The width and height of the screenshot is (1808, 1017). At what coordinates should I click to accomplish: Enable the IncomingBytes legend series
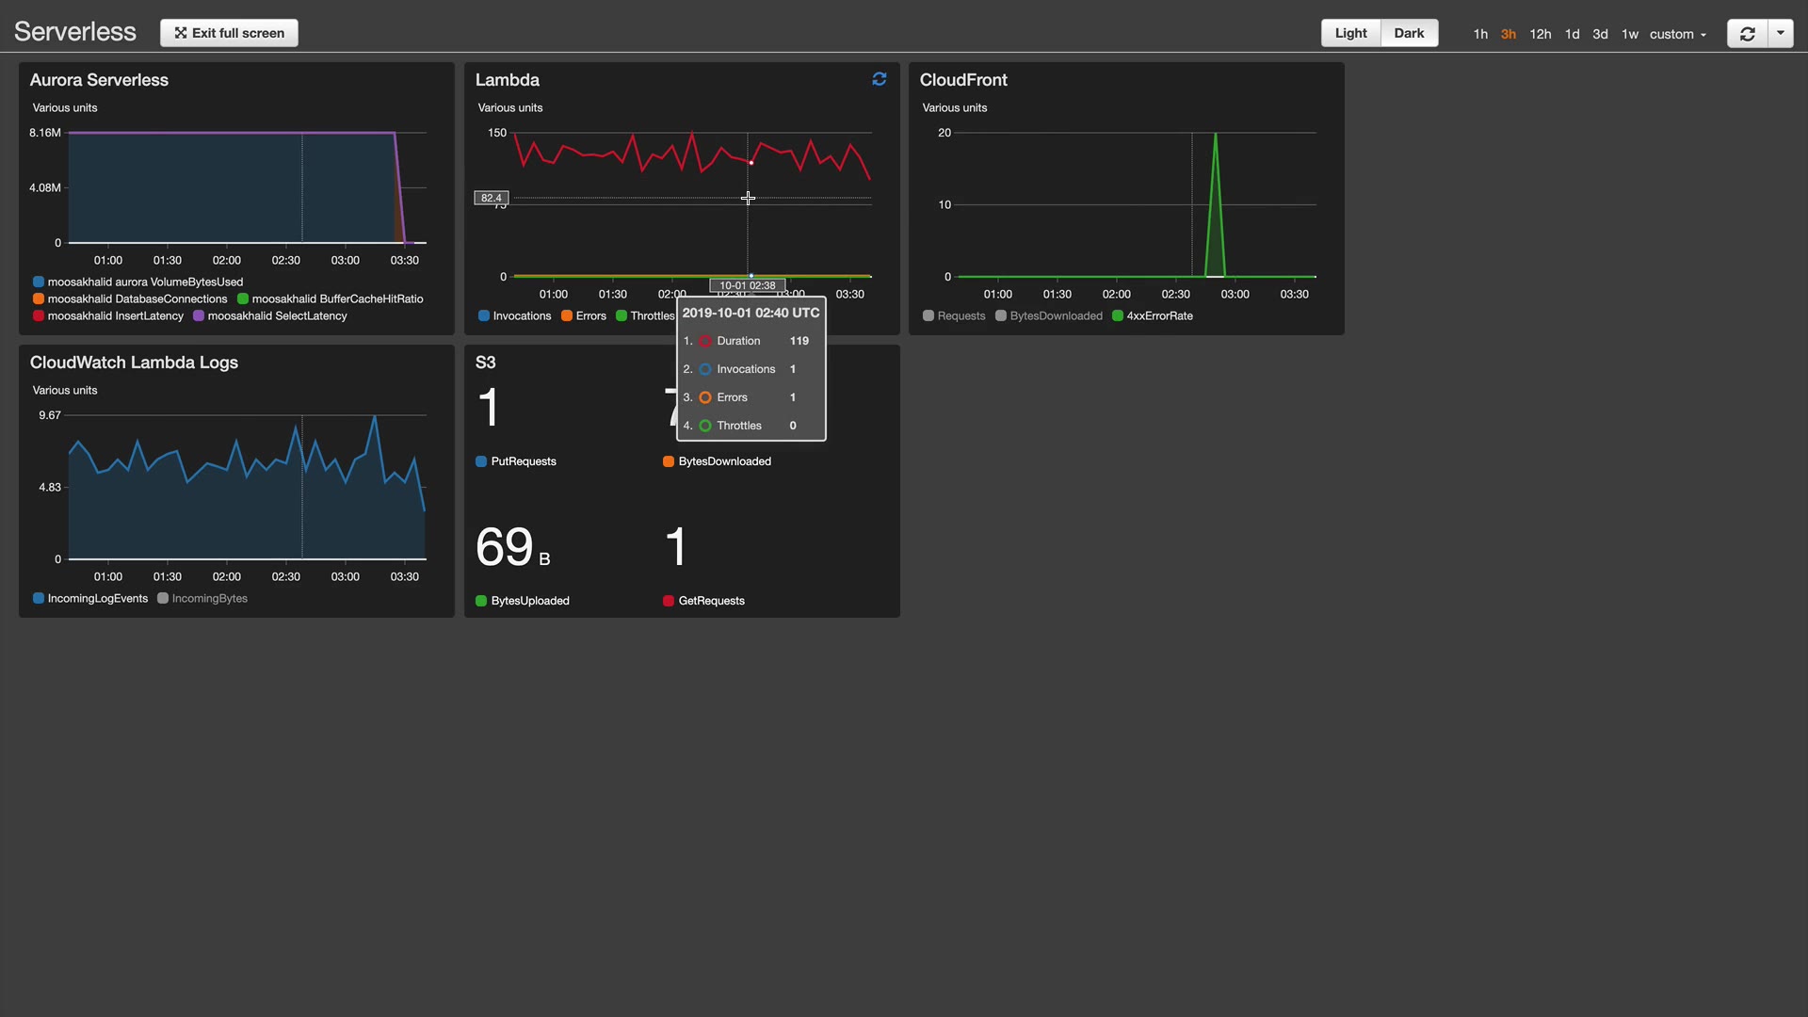(x=163, y=599)
